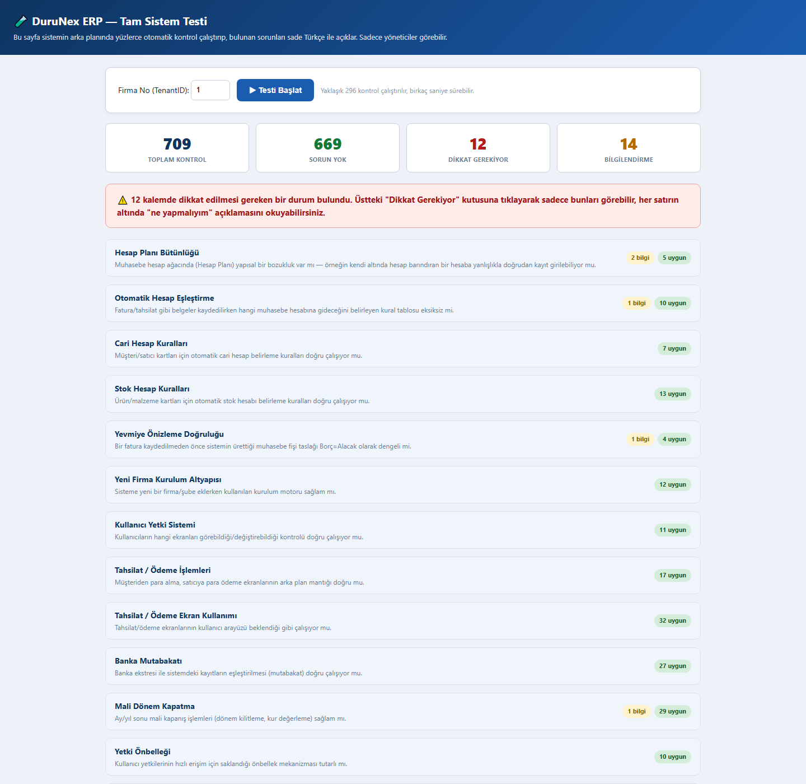Image resolution: width=806 pixels, height=784 pixels.
Task: Expand the Kullanıcı Yetki Sistemi row
Action: [x=403, y=530]
